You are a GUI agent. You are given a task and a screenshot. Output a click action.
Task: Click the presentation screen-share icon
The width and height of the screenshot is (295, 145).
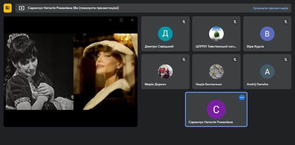(22, 8)
